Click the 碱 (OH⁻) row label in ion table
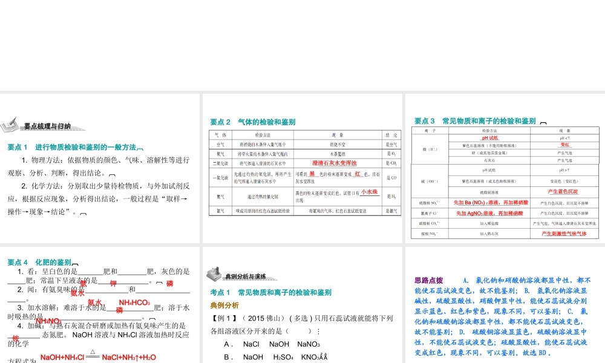Screen dimensions: 605x363 [430, 181]
